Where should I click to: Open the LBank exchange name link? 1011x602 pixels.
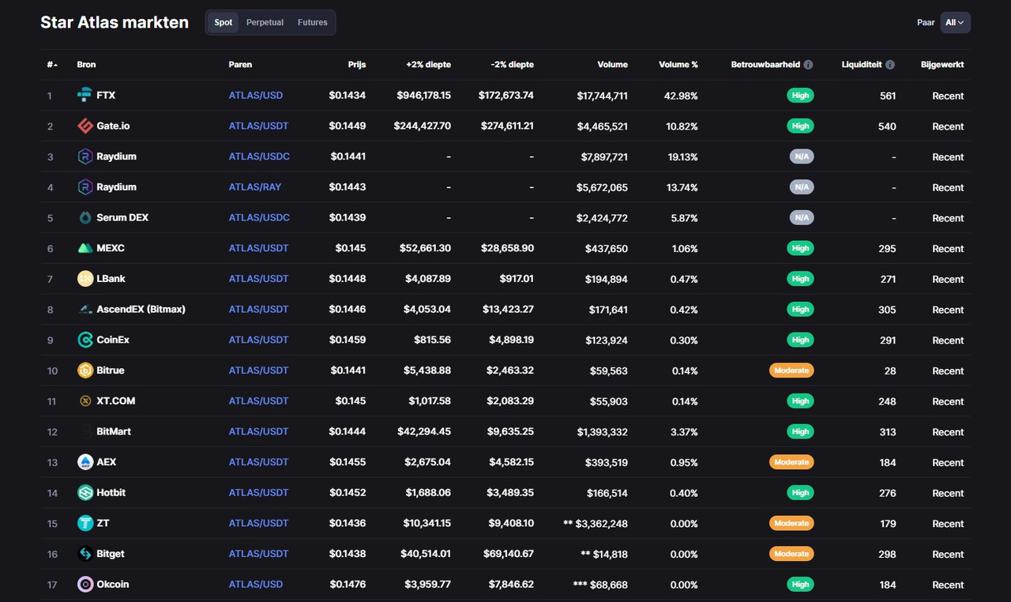click(x=111, y=279)
